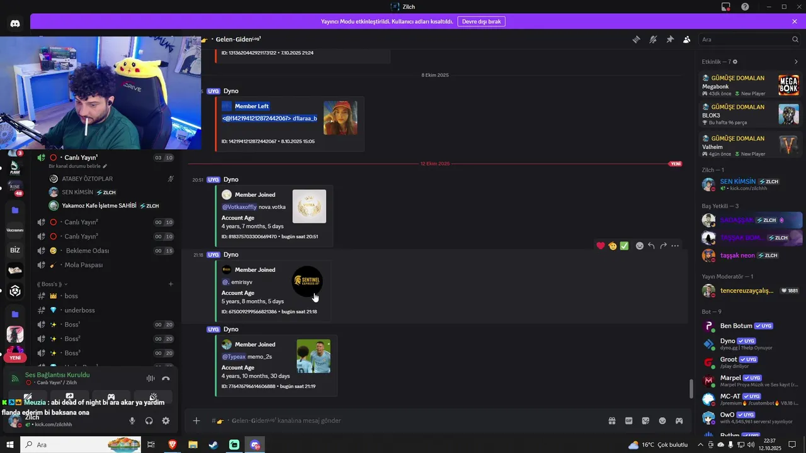This screenshot has height=453, width=806.
Task: Disconnect from voice with hang-up icon
Action: [166, 378]
